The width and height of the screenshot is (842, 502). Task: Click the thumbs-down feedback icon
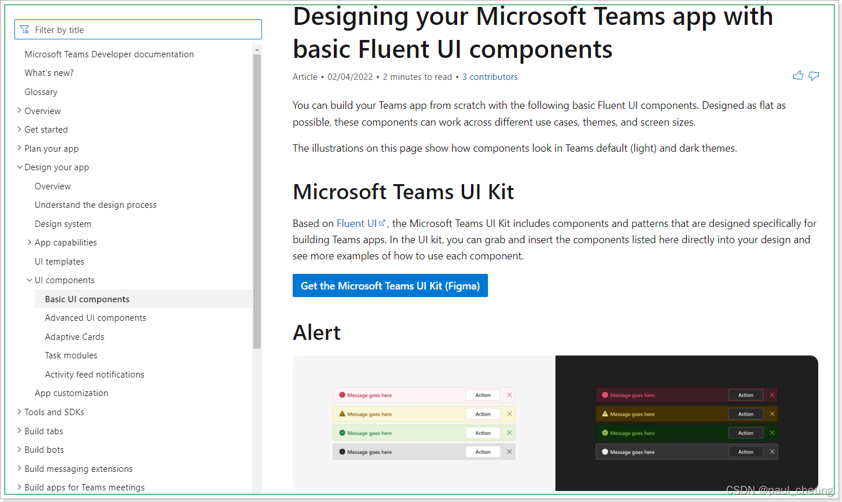pyautogui.click(x=814, y=76)
